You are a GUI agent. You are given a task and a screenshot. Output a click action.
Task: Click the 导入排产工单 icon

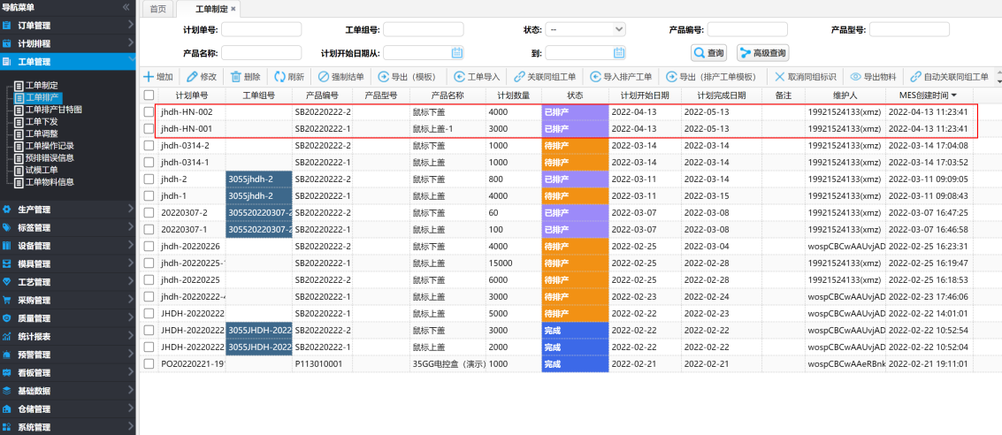tap(595, 77)
